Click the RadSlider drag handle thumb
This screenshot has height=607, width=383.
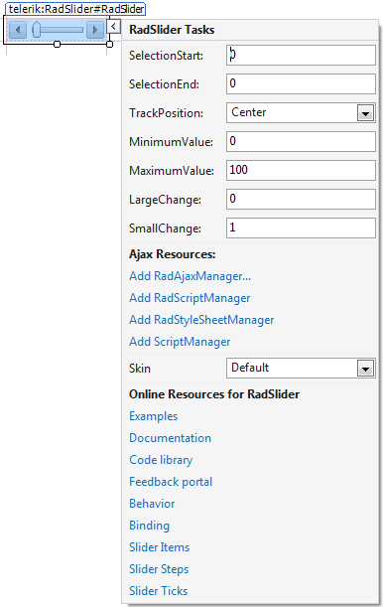pos(37,30)
